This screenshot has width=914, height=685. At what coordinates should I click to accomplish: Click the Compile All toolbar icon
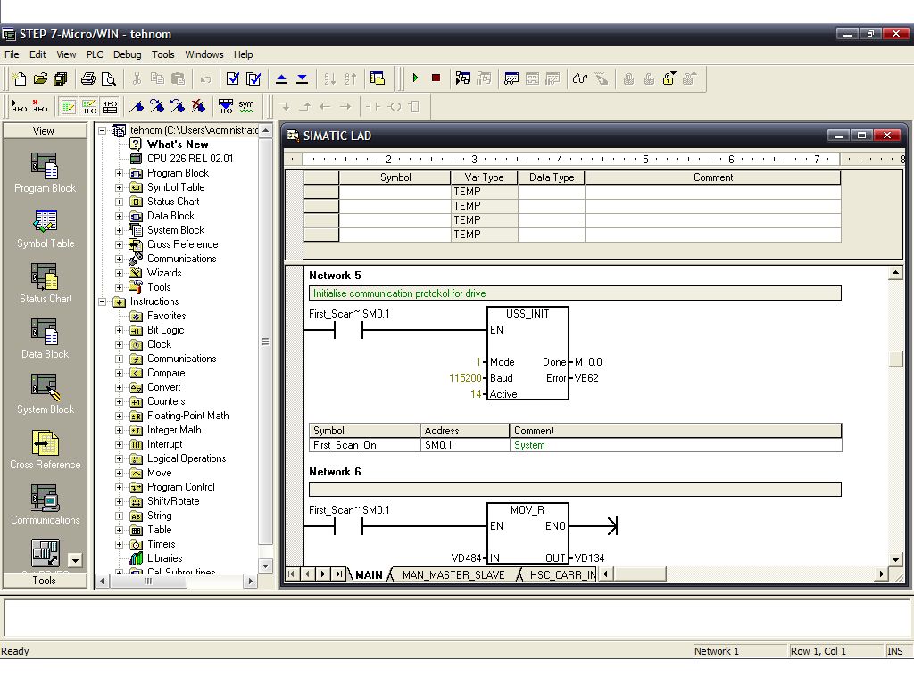[253, 78]
